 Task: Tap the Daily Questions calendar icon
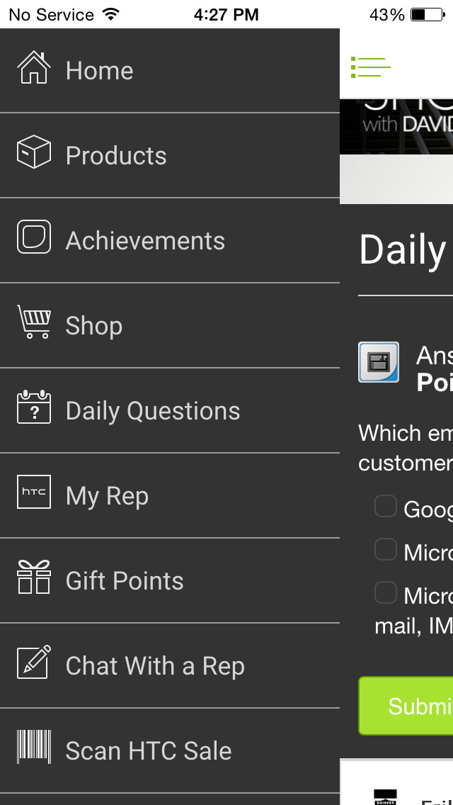[34, 407]
